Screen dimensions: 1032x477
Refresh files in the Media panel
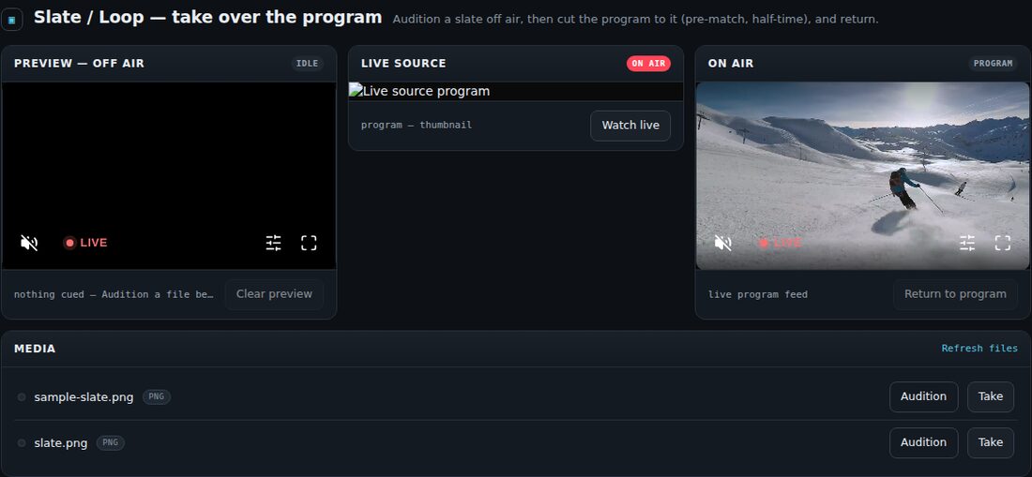979,349
